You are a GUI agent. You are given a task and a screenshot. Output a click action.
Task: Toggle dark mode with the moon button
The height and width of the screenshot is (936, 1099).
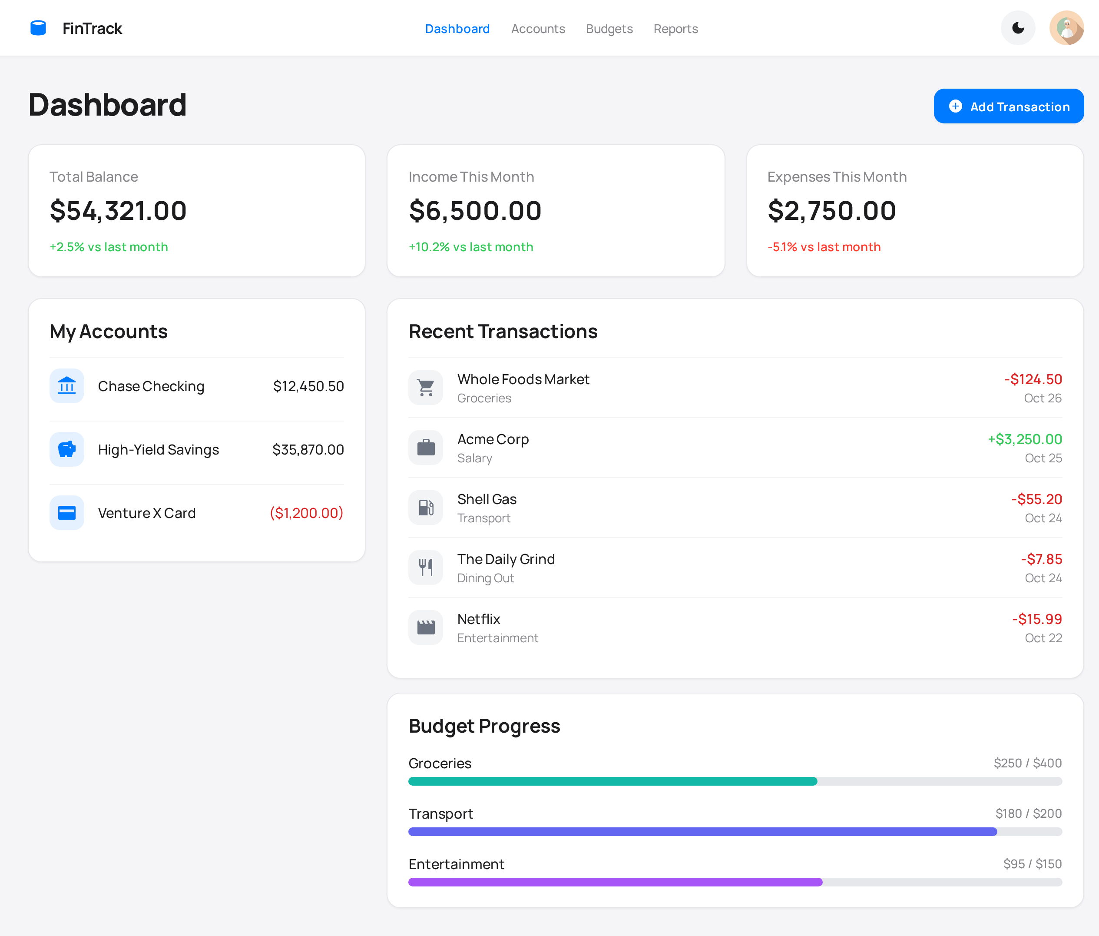click(x=1017, y=27)
